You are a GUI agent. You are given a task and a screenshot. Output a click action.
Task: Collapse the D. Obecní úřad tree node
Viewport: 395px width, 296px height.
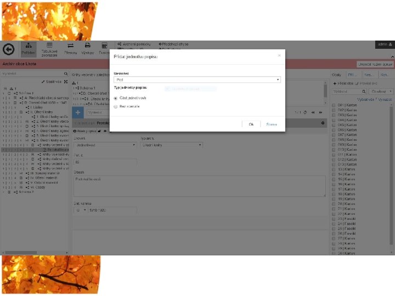(x=15, y=103)
